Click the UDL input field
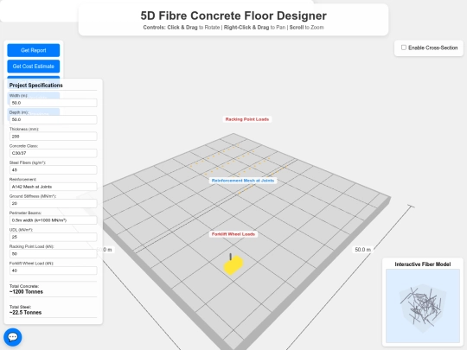Screen dimensions: 467x350 click(54, 237)
